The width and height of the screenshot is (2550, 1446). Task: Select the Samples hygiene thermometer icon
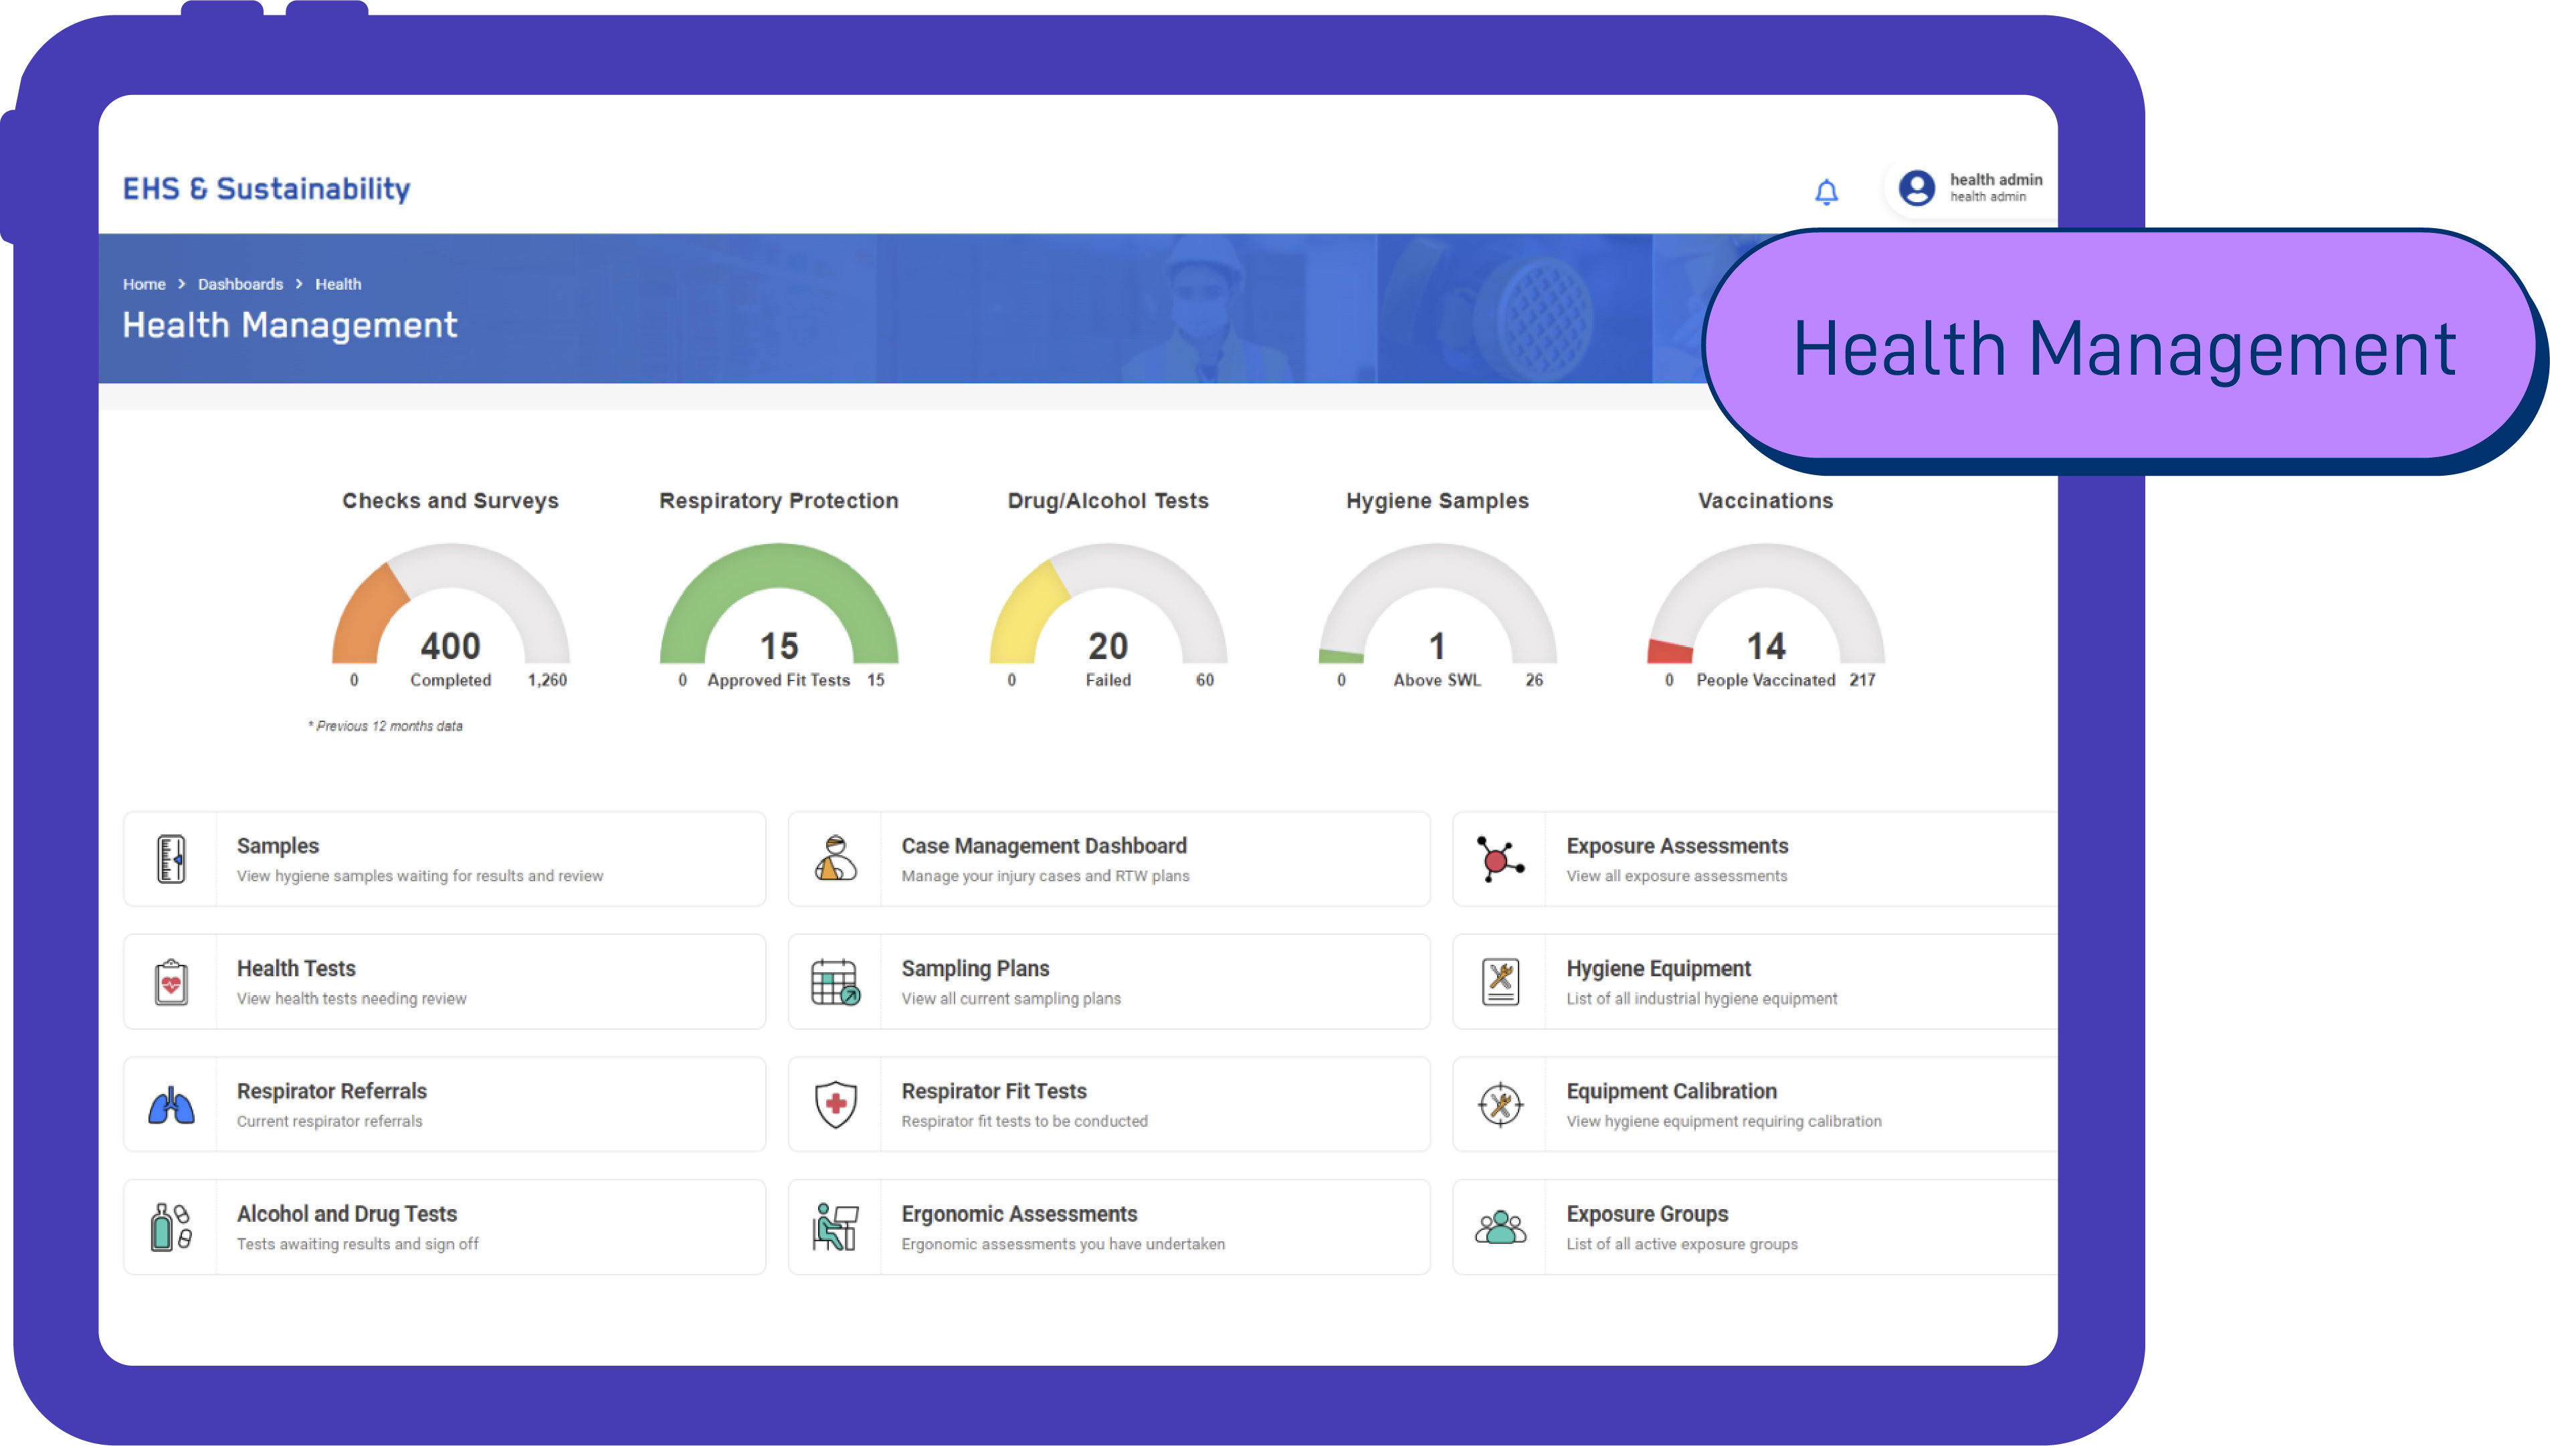[172, 859]
